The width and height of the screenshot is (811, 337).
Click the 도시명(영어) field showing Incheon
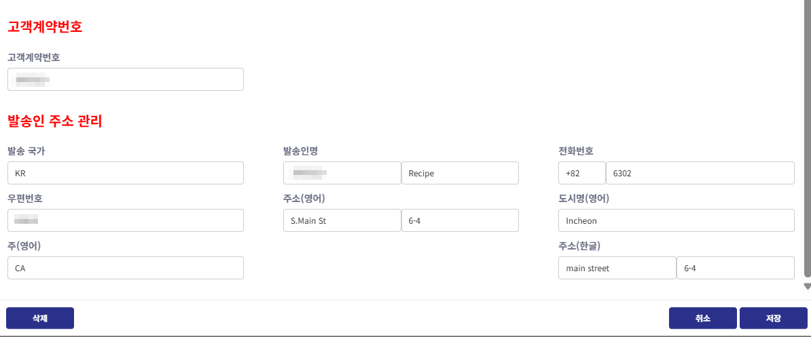[676, 220]
